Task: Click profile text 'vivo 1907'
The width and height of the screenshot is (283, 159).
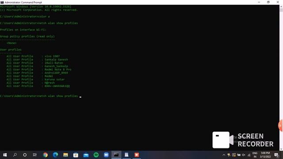Action: (52, 56)
